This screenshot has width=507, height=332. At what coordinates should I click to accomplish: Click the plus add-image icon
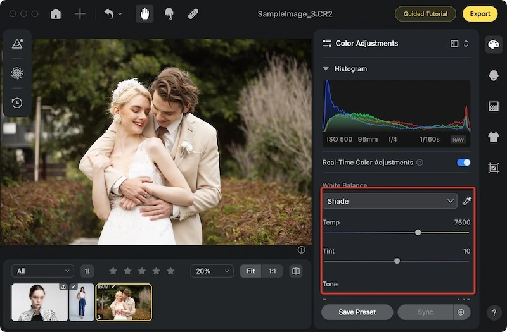point(80,14)
